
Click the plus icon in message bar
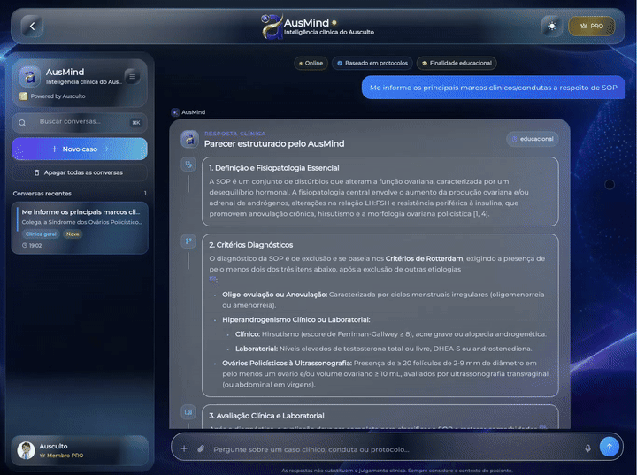(184, 448)
